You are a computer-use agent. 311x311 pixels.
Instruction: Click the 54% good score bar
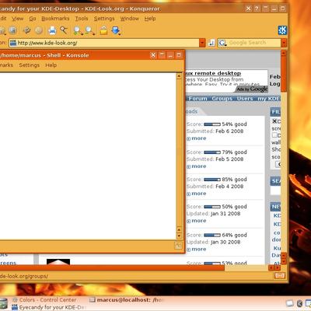point(212,124)
